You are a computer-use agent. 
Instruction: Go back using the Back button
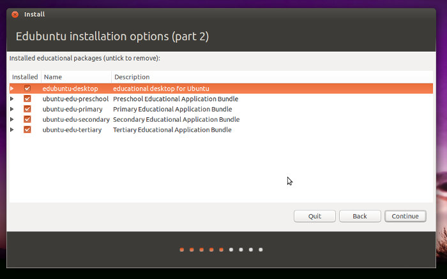pos(360,216)
